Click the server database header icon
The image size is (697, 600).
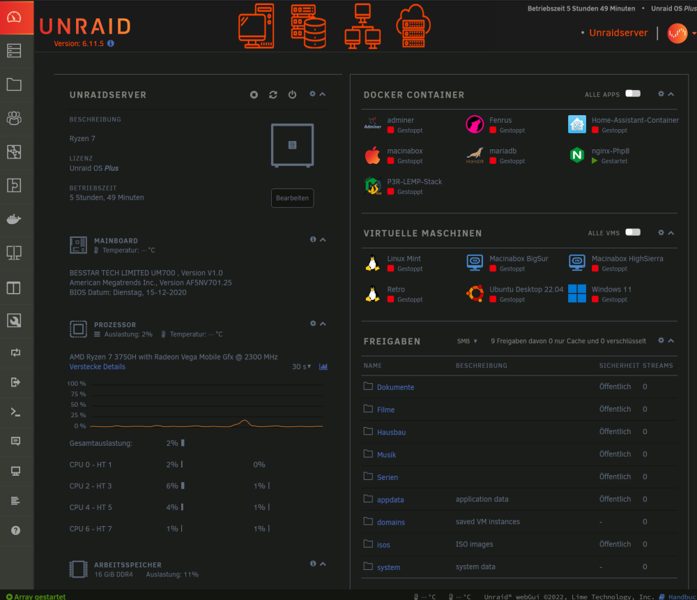(x=309, y=26)
